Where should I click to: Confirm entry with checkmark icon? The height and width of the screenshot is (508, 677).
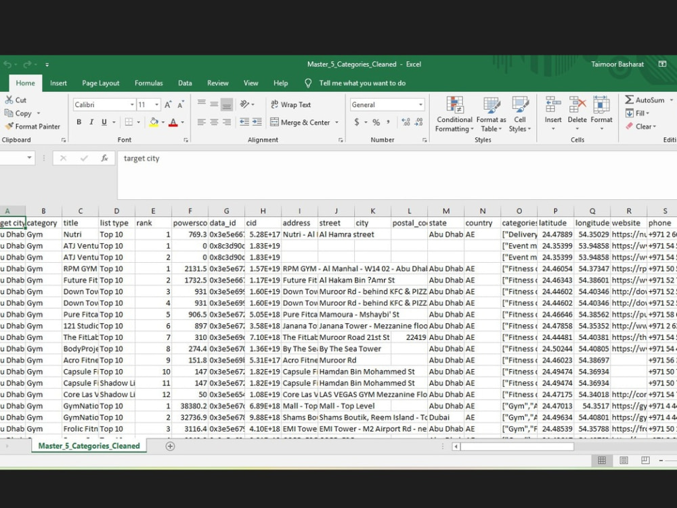tap(84, 158)
